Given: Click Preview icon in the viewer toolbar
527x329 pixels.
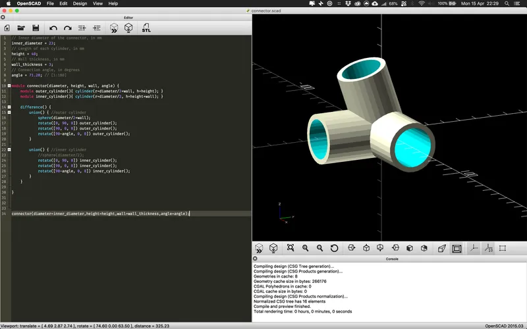Looking at the screenshot, I should (259, 249).
